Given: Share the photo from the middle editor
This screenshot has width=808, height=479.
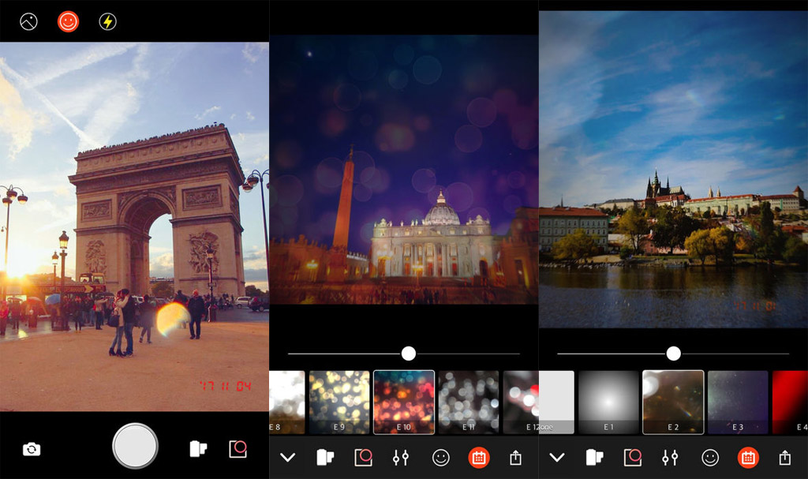Looking at the screenshot, I should click(515, 458).
